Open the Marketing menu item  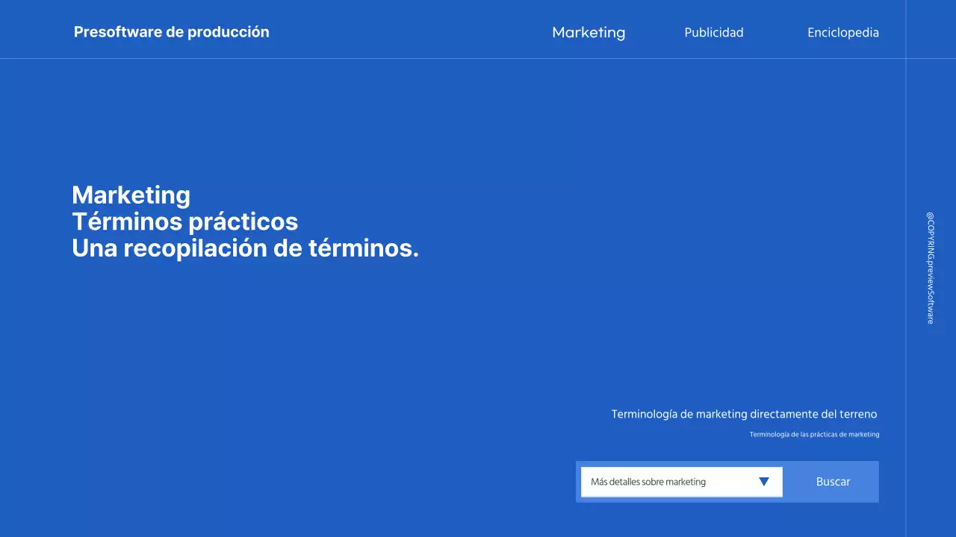[589, 32]
